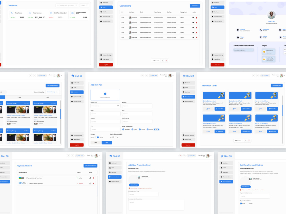Select 3 Meal tab in diet plans list
This screenshot has width=286, height=214.
47,97
